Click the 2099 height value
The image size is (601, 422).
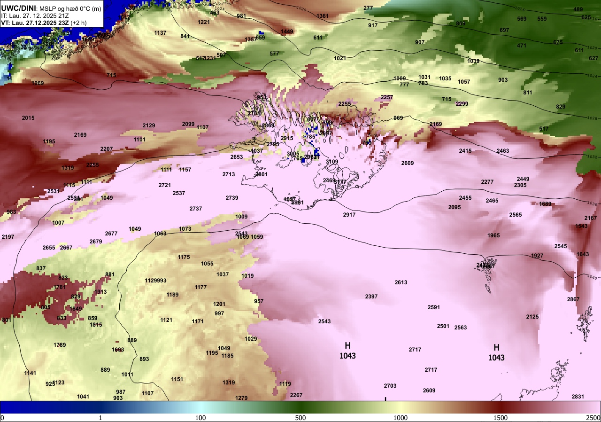[188, 124]
